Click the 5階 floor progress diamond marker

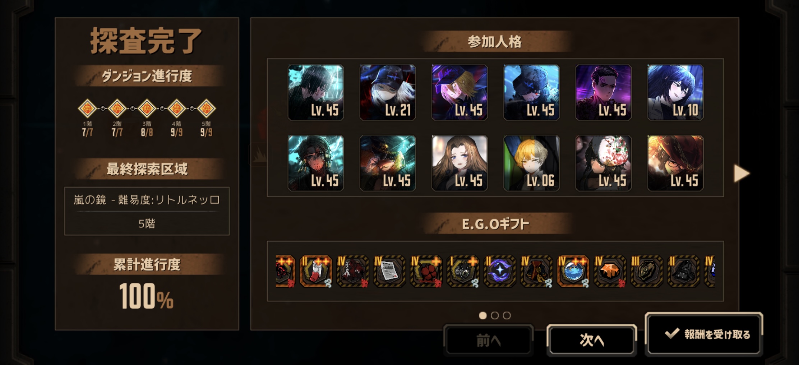[x=206, y=108]
